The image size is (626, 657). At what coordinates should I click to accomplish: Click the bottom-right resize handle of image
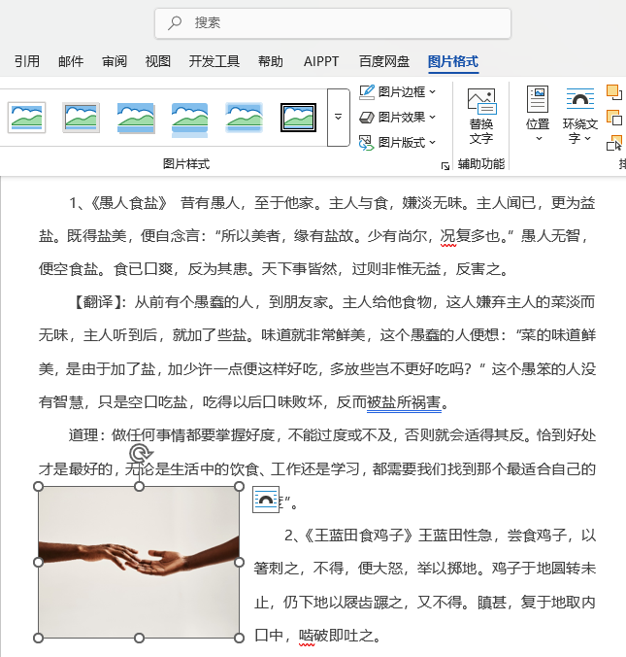coord(239,639)
